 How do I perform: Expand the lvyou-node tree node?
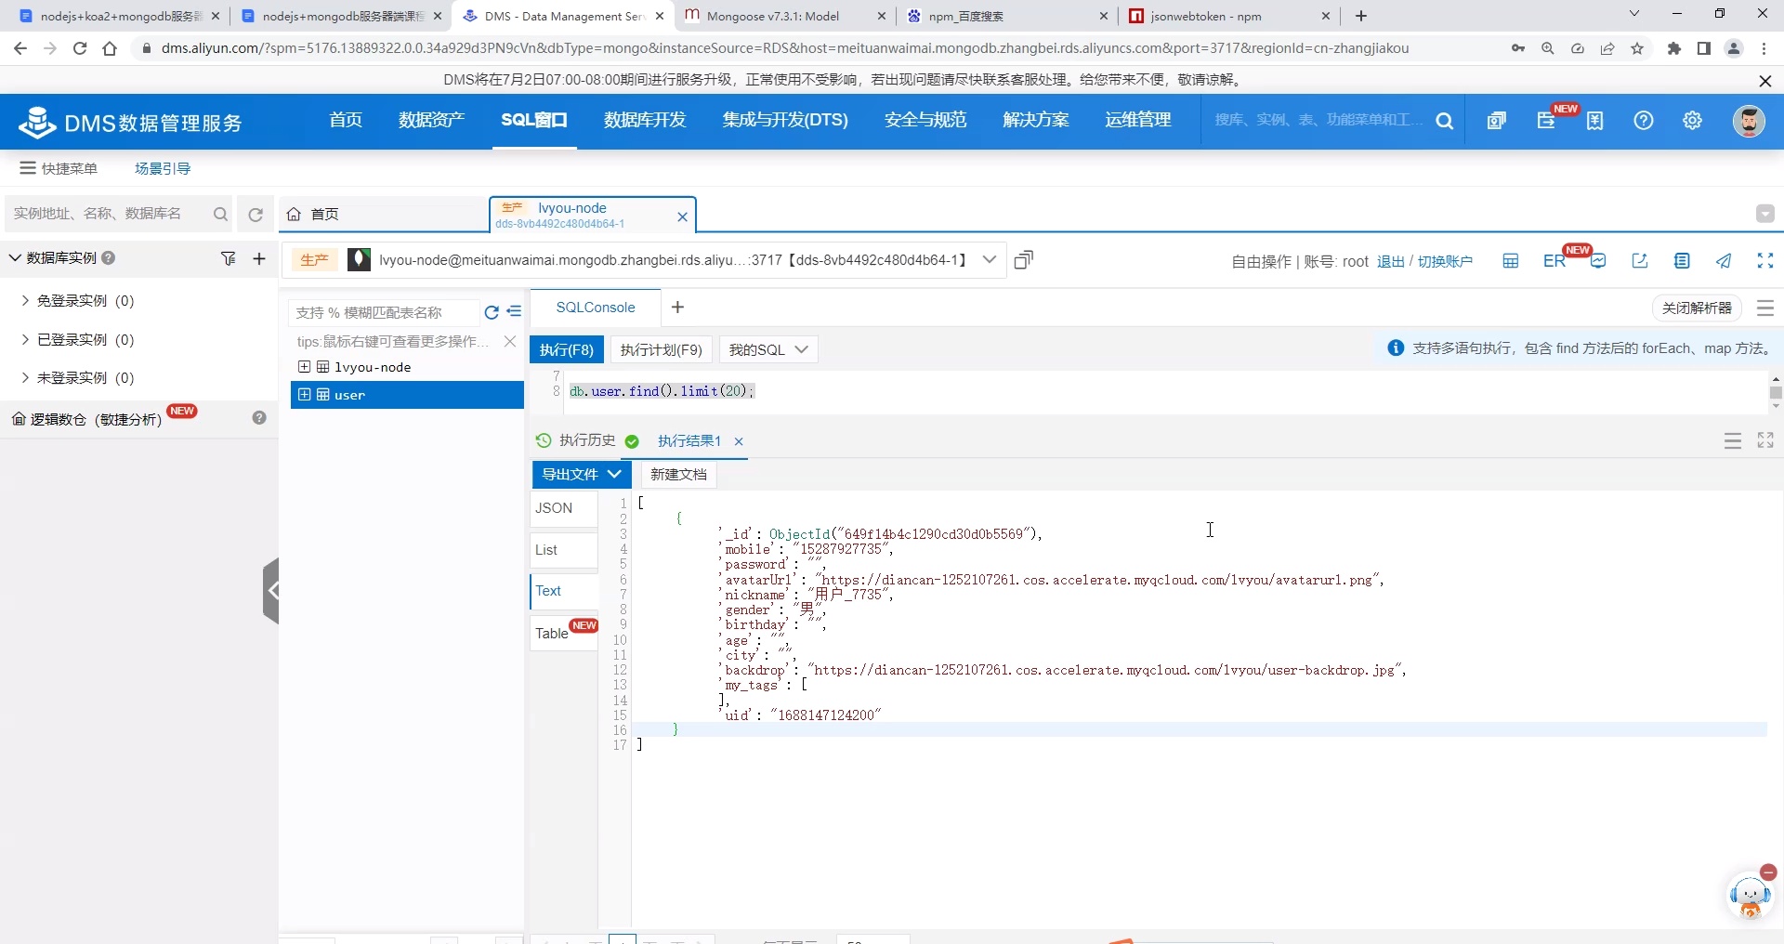pos(304,367)
